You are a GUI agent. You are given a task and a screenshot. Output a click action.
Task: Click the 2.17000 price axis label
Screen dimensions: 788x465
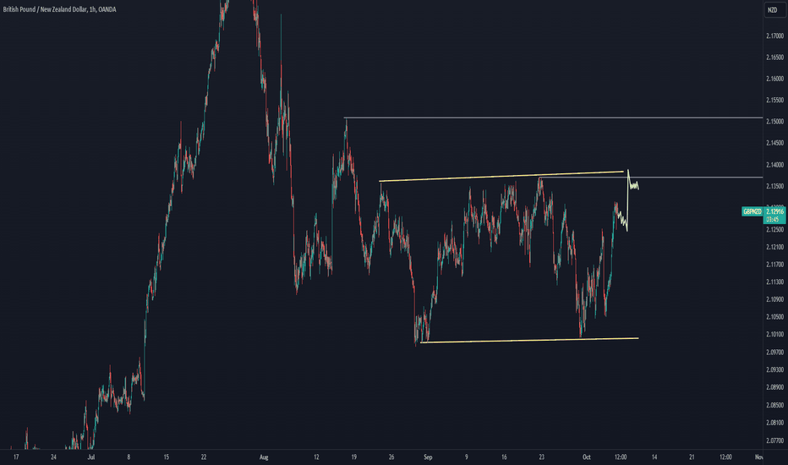click(x=774, y=36)
